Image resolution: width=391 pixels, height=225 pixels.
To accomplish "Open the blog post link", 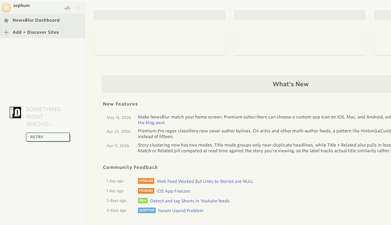I will click(x=151, y=122).
